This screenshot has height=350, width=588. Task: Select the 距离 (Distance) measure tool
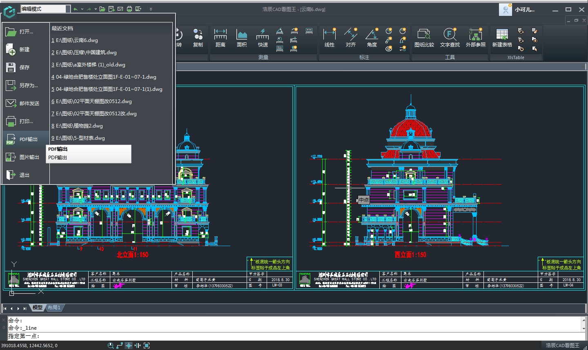click(x=220, y=38)
